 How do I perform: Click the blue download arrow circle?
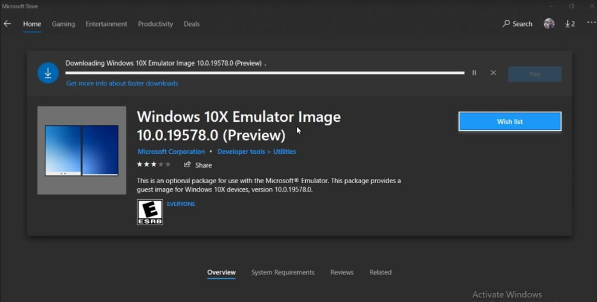[x=48, y=73]
